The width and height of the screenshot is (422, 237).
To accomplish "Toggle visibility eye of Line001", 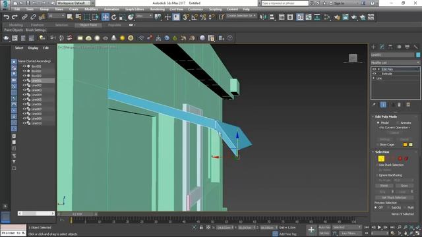I will (x=24, y=80).
